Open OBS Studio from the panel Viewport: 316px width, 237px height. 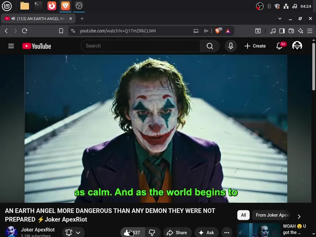79,6
